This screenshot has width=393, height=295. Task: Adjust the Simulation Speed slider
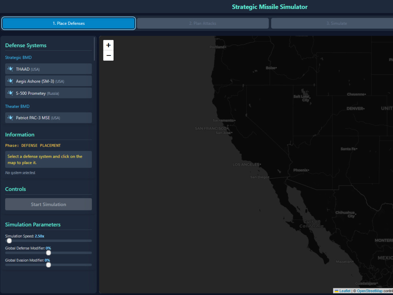pyautogui.click(x=48, y=241)
